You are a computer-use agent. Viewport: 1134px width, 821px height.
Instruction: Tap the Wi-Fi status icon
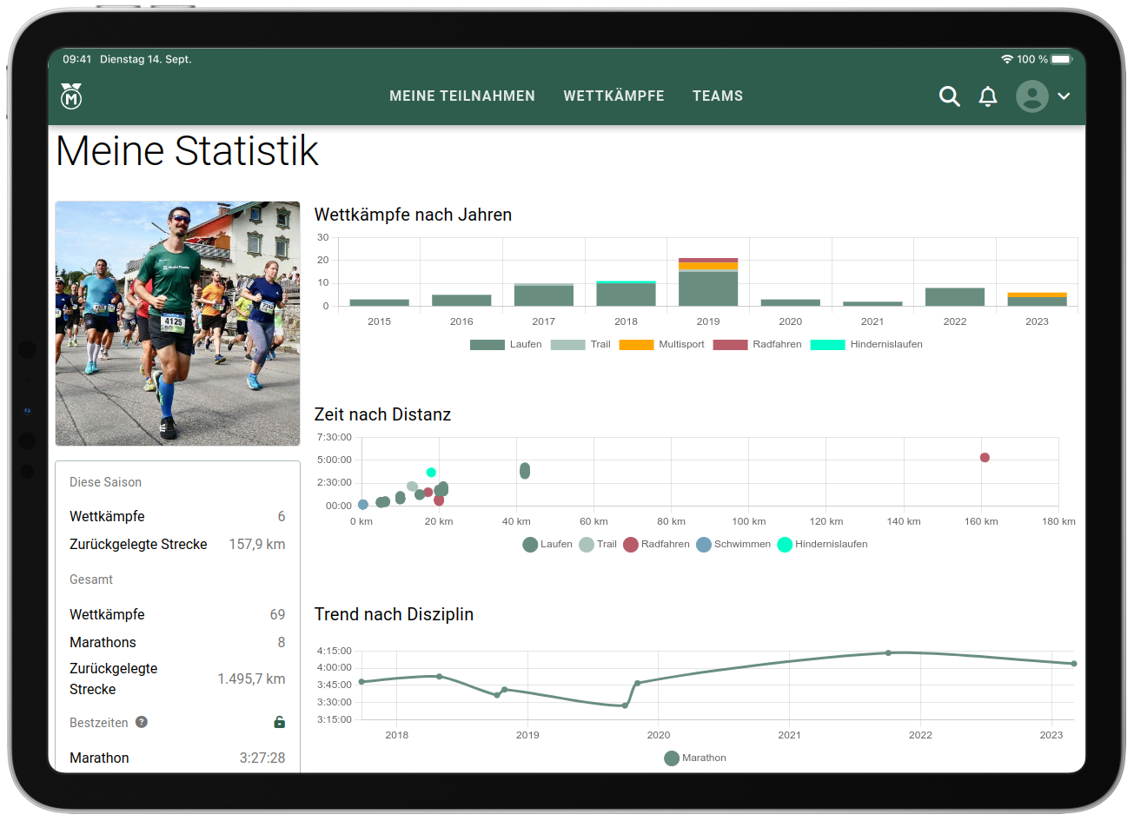(1007, 59)
